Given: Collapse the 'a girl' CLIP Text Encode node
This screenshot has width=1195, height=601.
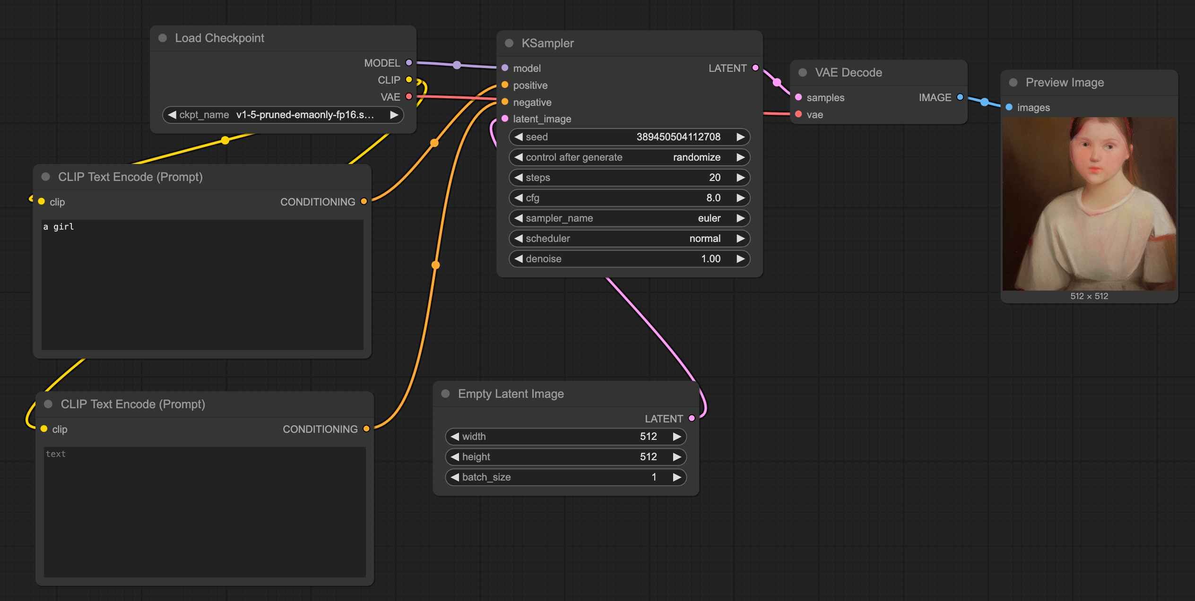Looking at the screenshot, I should click(x=46, y=177).
